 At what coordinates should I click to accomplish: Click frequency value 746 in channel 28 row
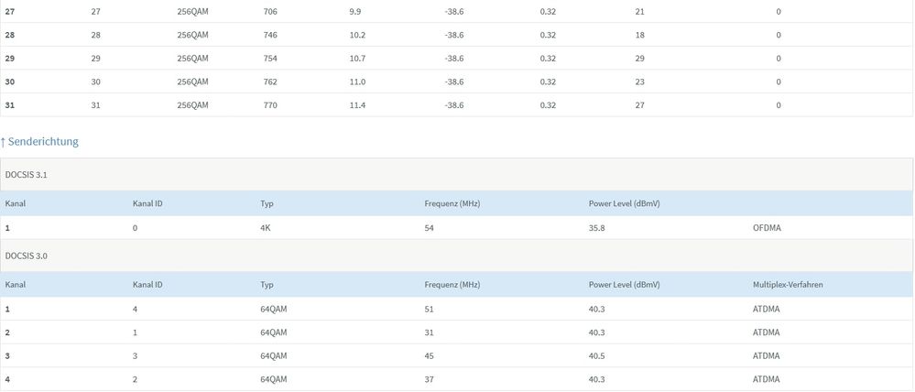(270, 35)
